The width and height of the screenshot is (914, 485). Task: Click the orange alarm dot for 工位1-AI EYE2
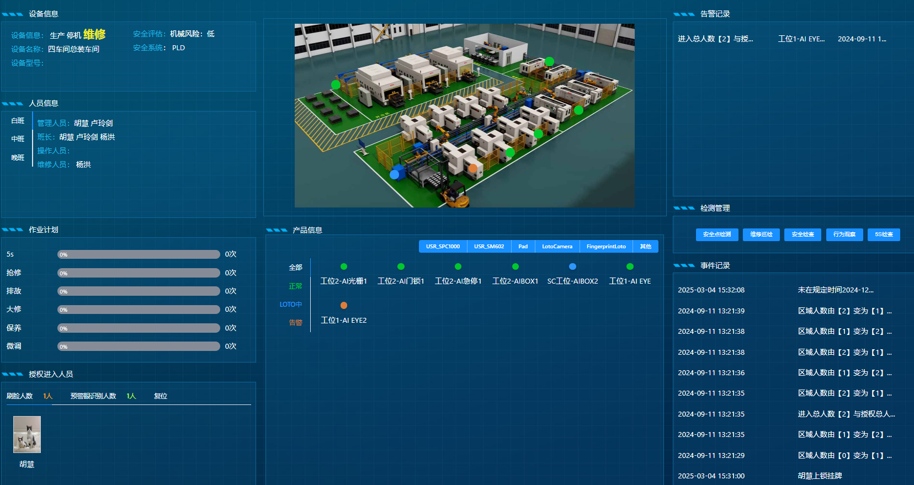click(x=344, y=305)
